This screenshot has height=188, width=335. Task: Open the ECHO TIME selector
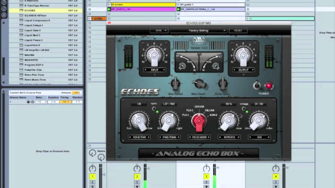139,137
